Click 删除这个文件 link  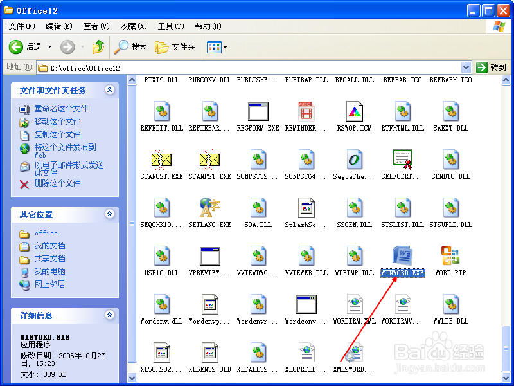(x=57, y=183)
